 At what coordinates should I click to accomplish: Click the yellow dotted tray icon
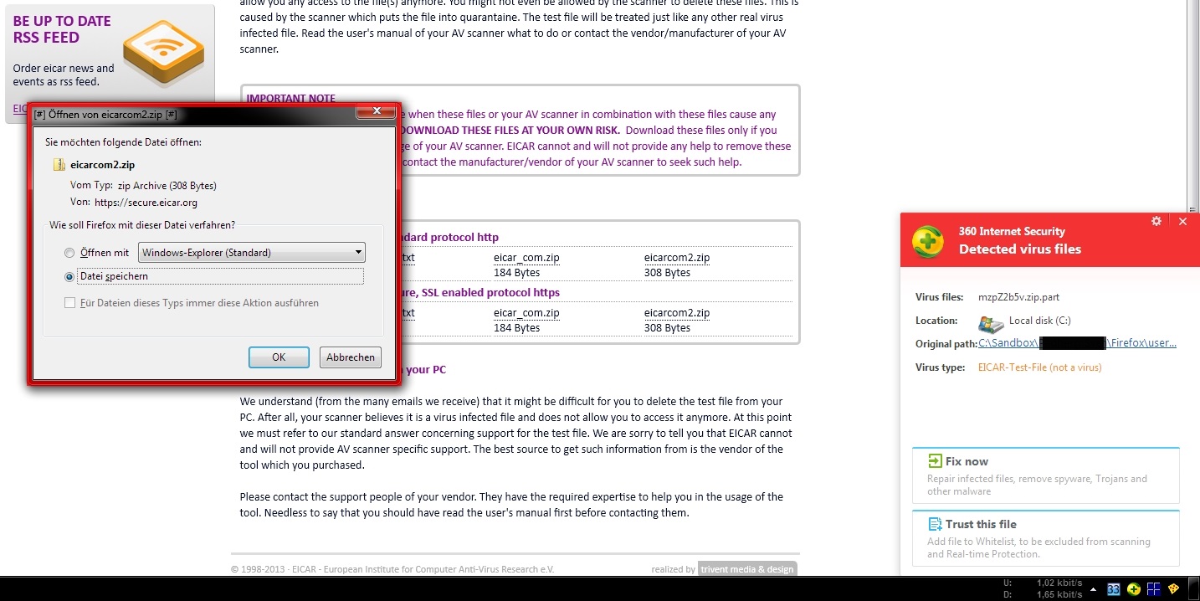[x=1174, y=588]
